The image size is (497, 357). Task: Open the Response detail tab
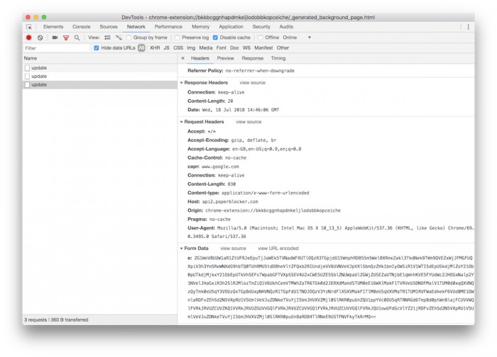(253, 59)
